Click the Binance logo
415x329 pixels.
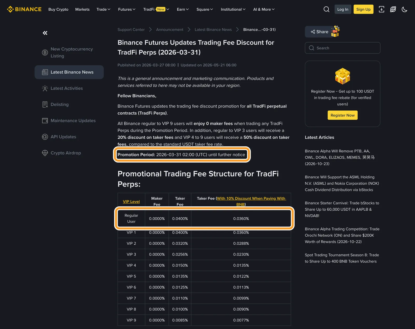[x=24, y=9]
